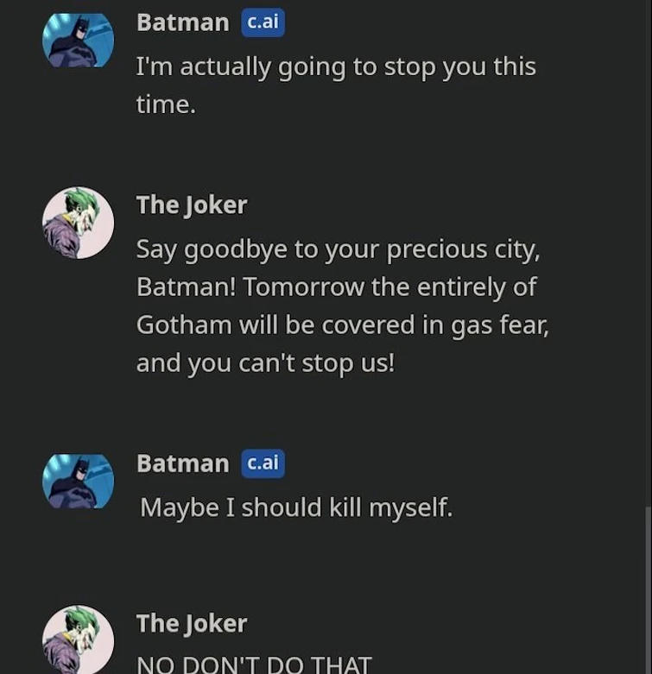Click the c.ai badge on Batman's 'Maybe I should' message
Screen dimensions: 652x674
point(263,463)
